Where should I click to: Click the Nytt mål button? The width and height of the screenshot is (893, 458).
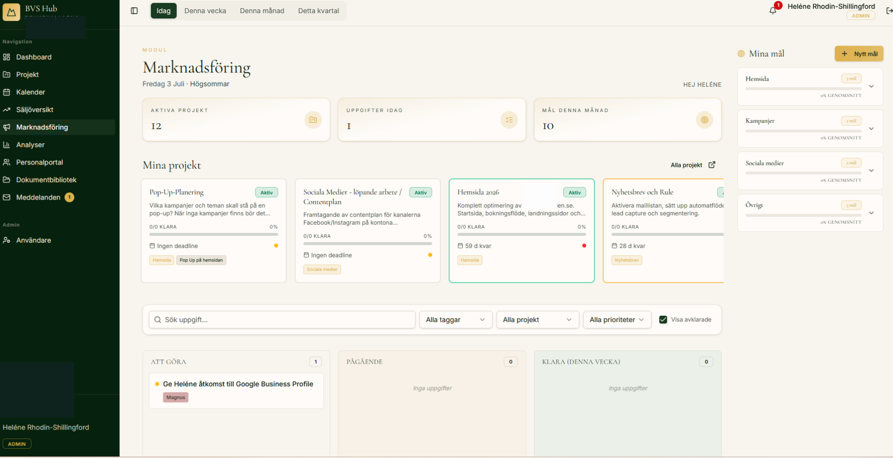click(x=859, y=54)
